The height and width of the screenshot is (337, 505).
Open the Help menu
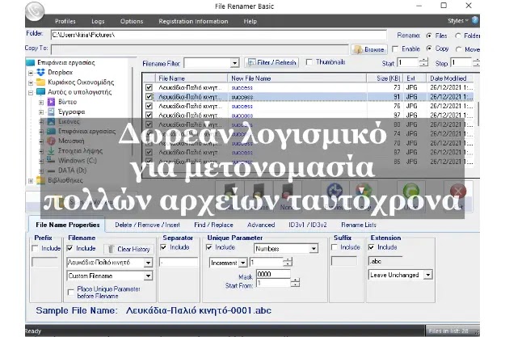tap(250, 21)
